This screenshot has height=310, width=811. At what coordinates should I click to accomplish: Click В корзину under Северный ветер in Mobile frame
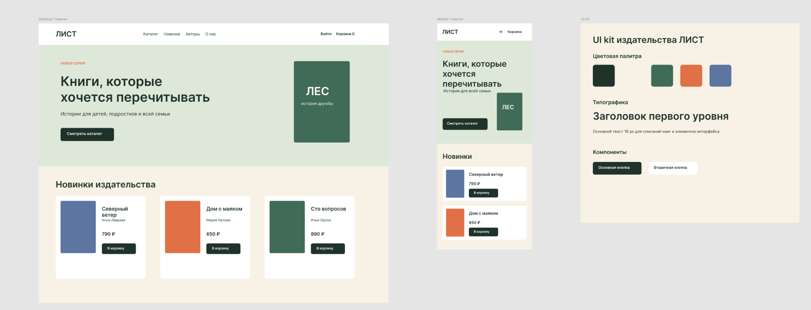coord(483,193)
